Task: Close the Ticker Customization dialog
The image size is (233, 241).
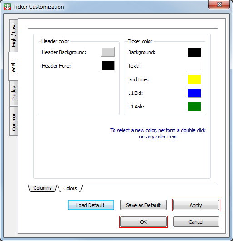Action: (219, 5)
